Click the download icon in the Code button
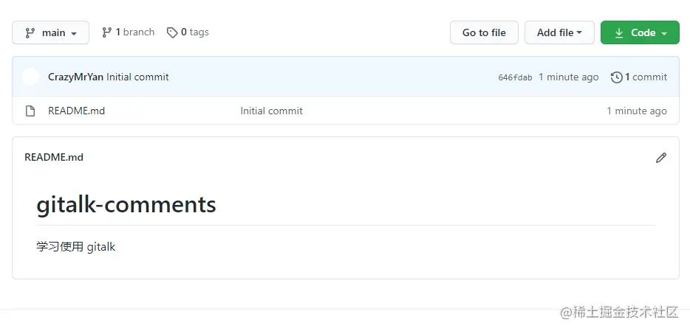690x331 pixels. click(x=619, y=33)
